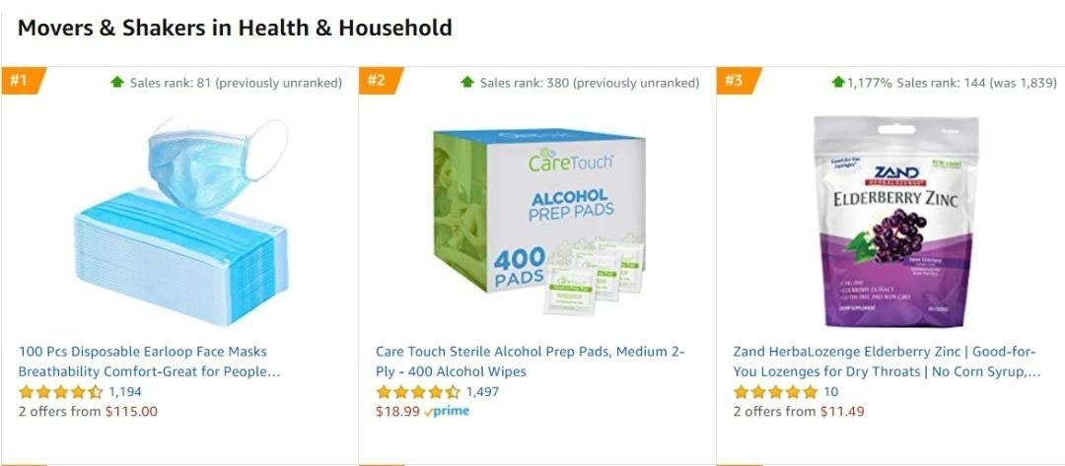Screen dimensions: 1065x466
Task: View 1,194 reviews for face masks
Action: pos(125,391)
